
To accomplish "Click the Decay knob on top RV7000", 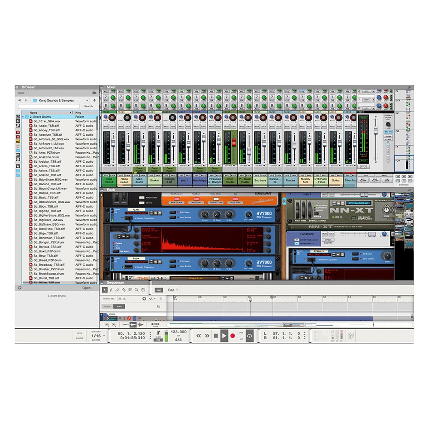I will (x=204, y=214).
